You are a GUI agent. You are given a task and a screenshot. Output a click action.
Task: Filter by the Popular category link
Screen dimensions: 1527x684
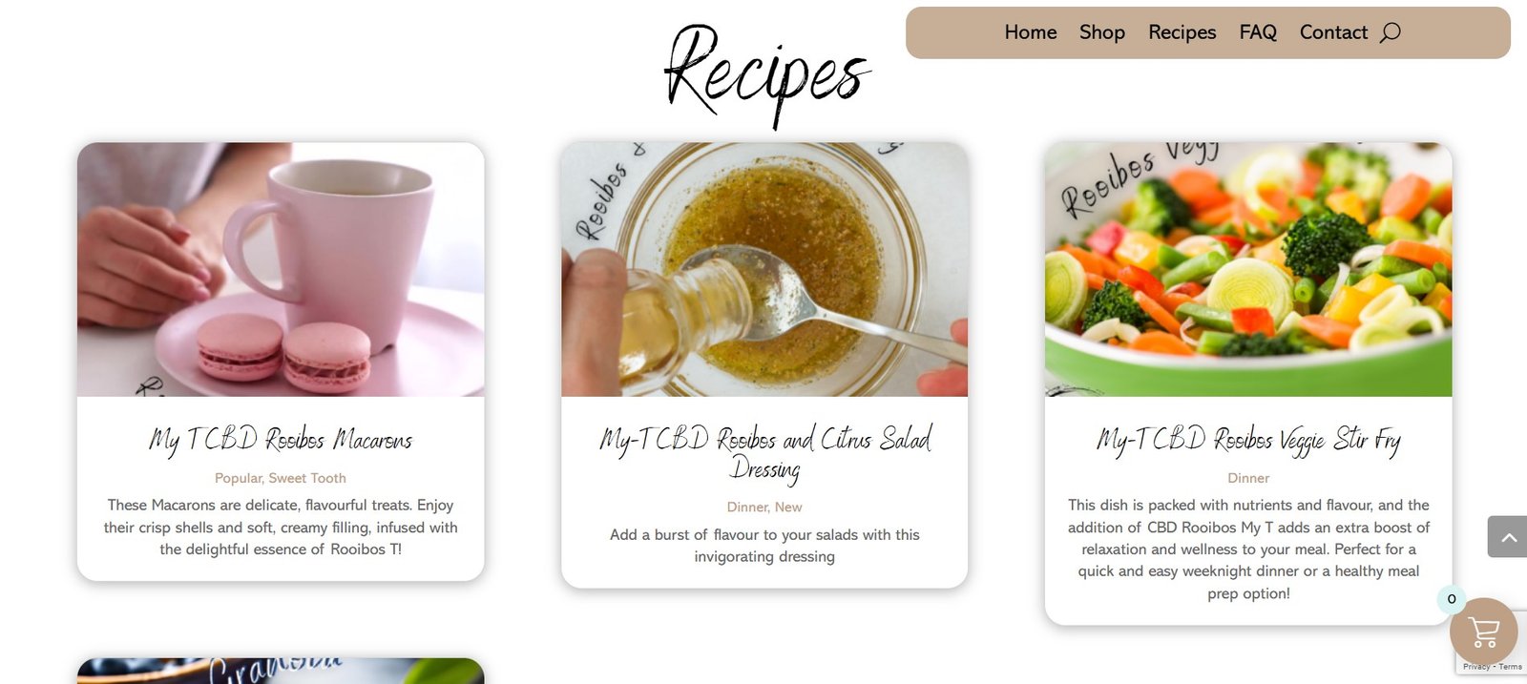coord(238,478)
